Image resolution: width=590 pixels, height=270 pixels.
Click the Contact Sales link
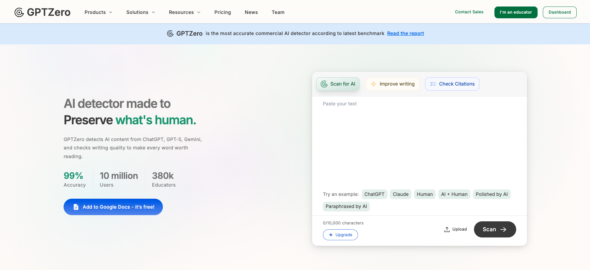click(469, 12)
